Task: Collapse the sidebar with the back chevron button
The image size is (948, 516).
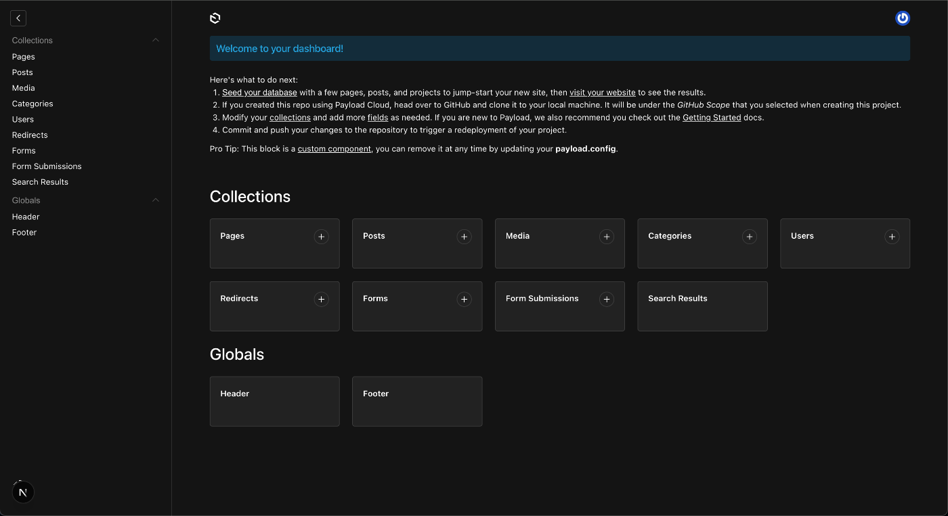Action: coord(18,18)
